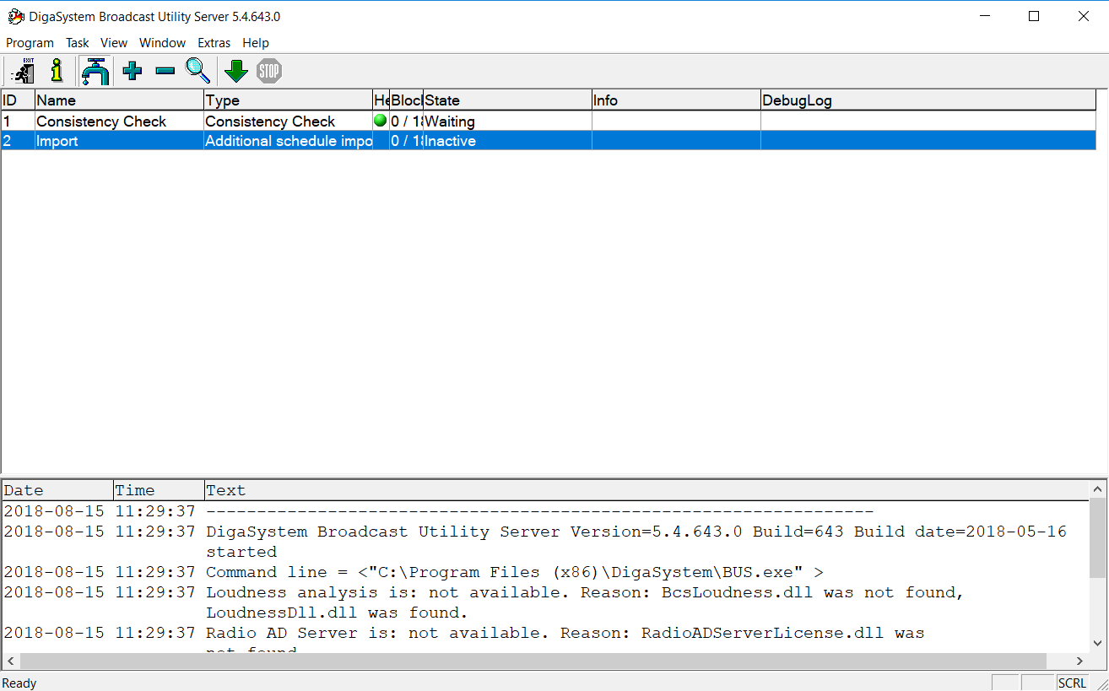
Task: Open the Program menu
Action: pos(30,43)
